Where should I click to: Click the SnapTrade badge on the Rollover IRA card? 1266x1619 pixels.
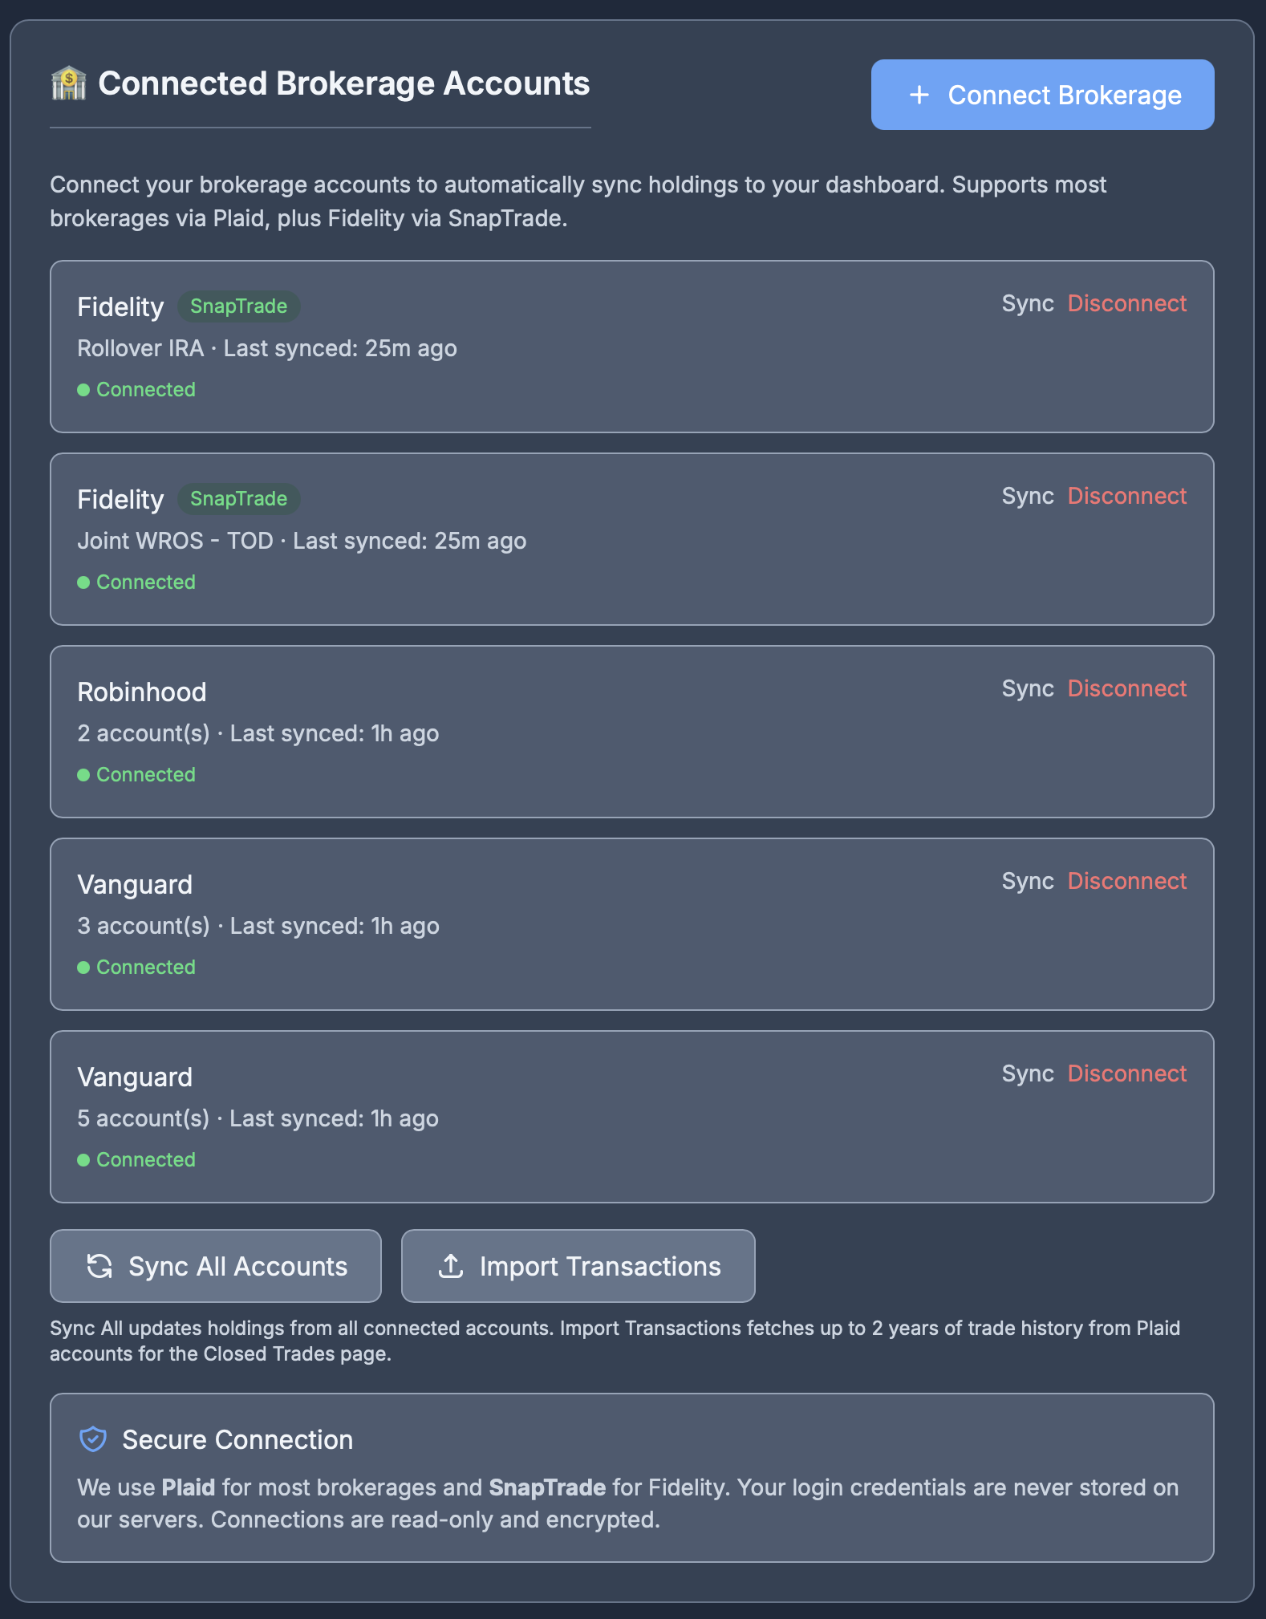[x=238, y=306]
